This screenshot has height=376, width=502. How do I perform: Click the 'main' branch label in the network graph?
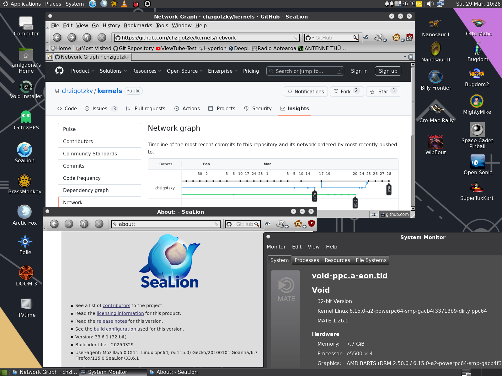pyautogui.click(x=389, y=190)
